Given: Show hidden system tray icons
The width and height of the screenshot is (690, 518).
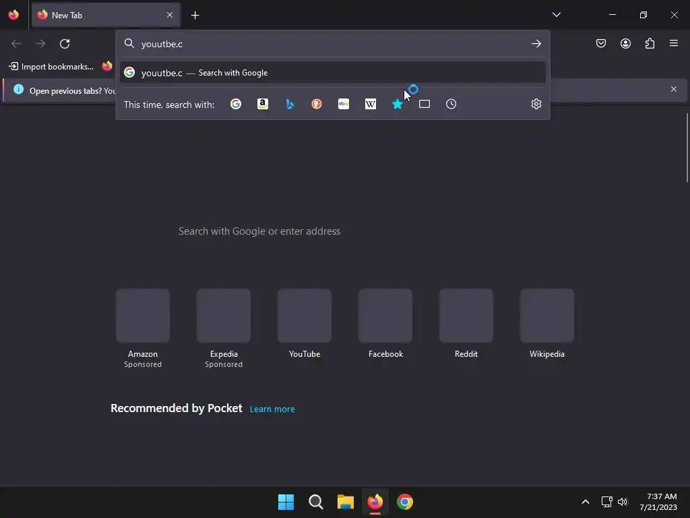Looking at the screenshot, I should [586, 502].
